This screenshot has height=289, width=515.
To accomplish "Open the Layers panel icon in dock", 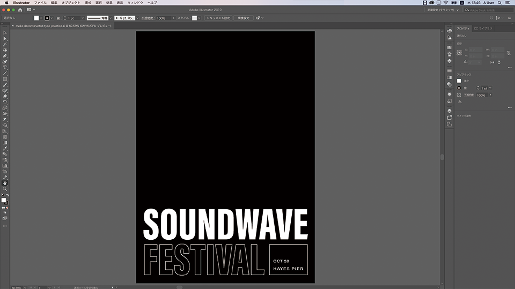I will pyautogui.click(x=450, y=111).
